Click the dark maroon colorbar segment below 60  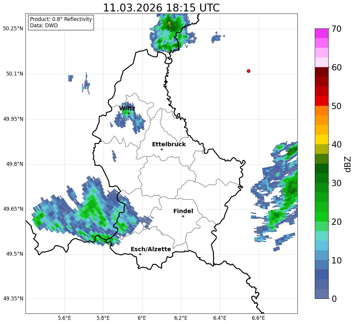tap(321, 72)
